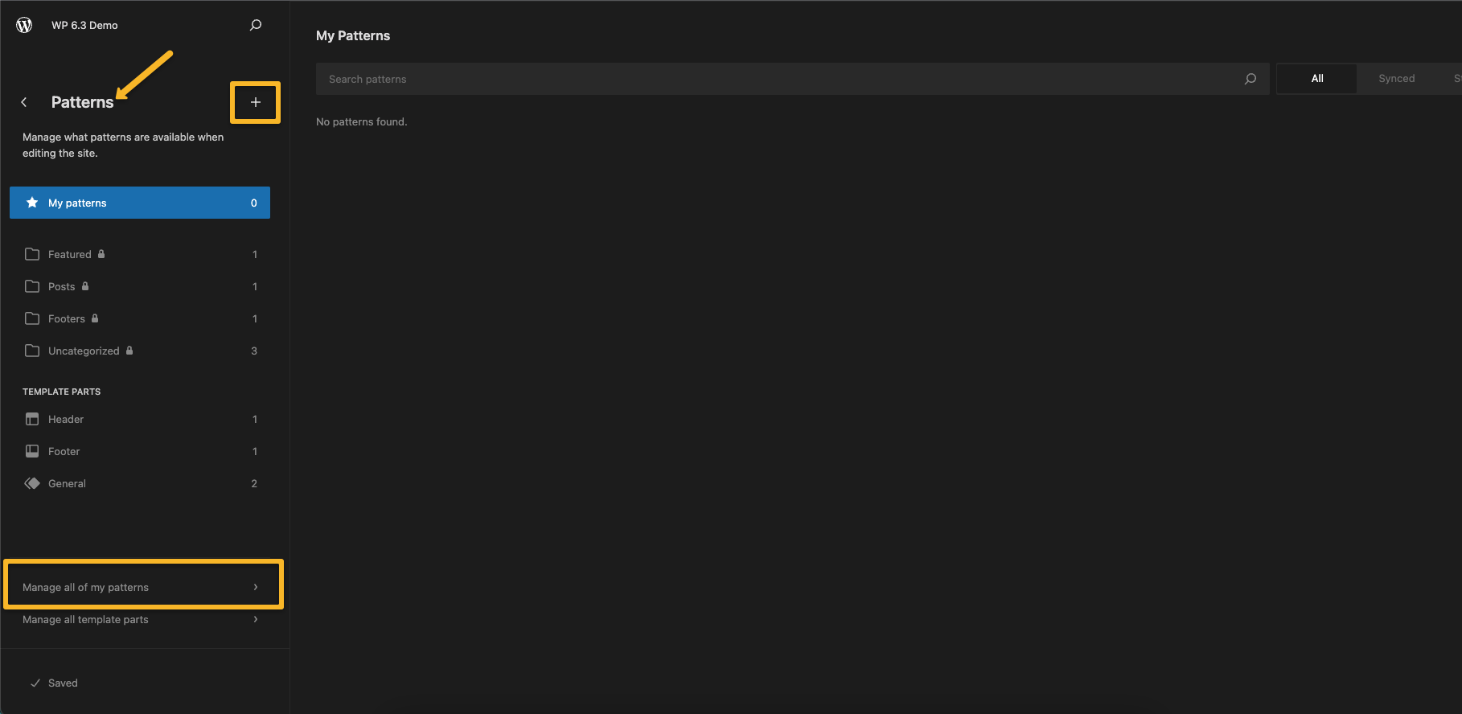Open the Posts patterns category

(140, 286)
